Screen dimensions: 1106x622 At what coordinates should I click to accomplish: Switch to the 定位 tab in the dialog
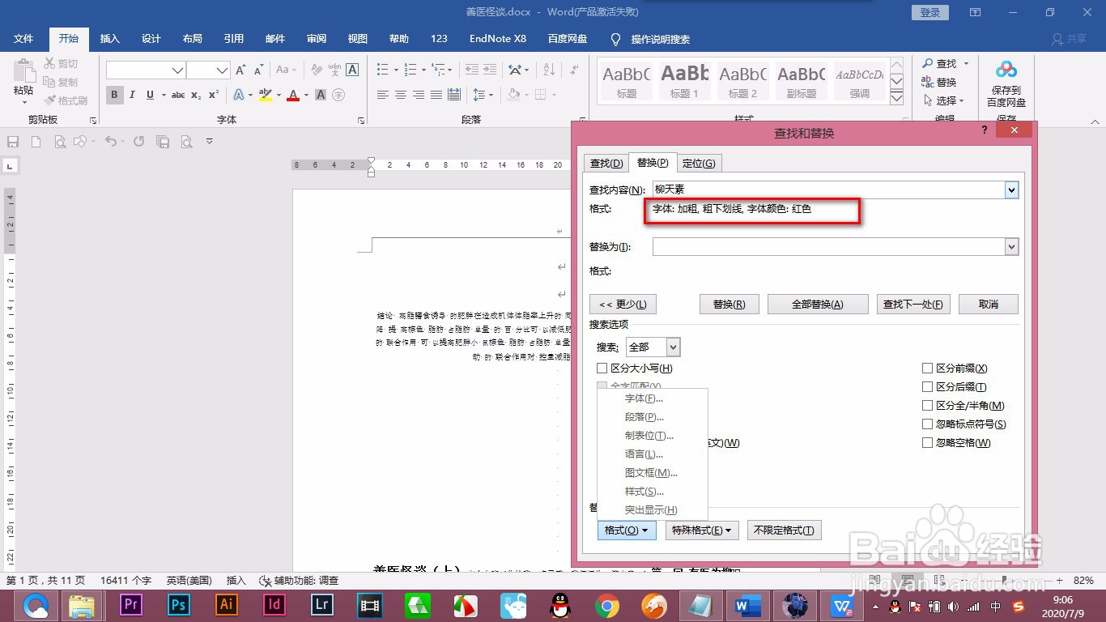tap(698, 164)
